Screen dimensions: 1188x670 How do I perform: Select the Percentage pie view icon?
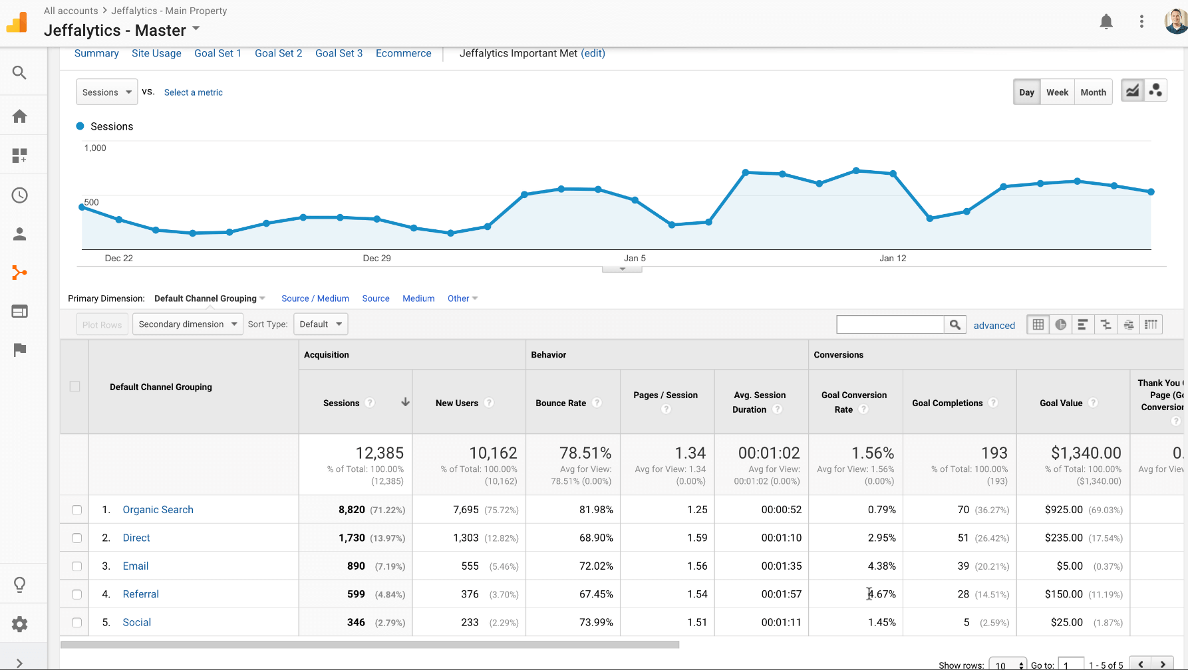coord(1060,324)
